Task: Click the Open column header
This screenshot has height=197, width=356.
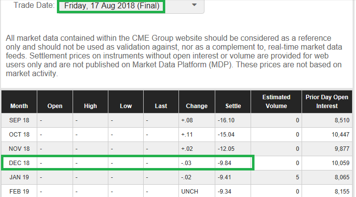Action: coord(54,106)
